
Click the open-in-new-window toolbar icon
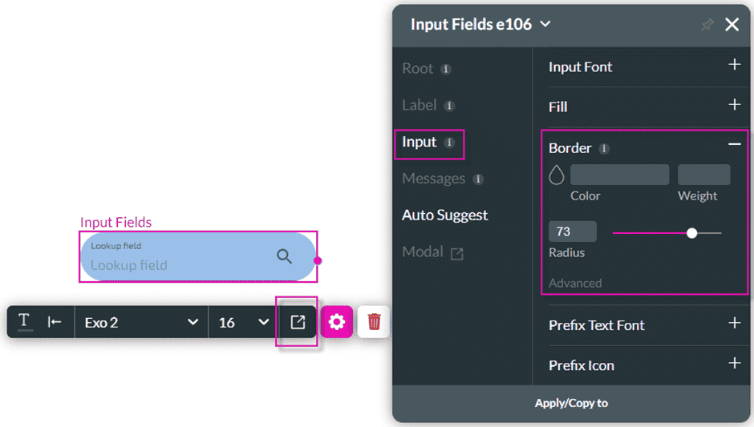[x=298, y=322]
